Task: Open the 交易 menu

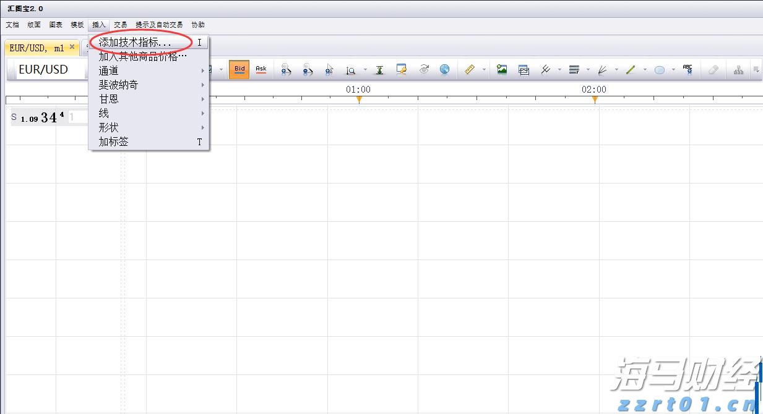Action: pyautogui.click(x=120, y=25)
